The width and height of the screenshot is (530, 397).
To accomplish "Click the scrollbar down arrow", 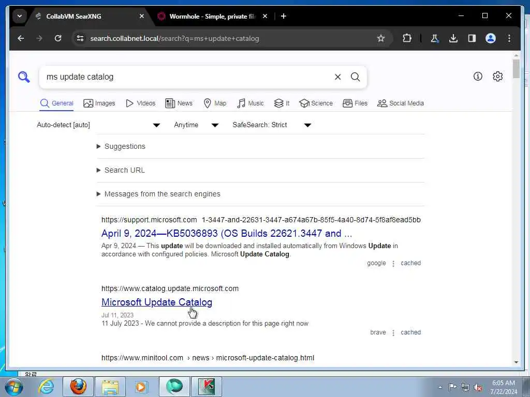I will (x=516, y=362).
